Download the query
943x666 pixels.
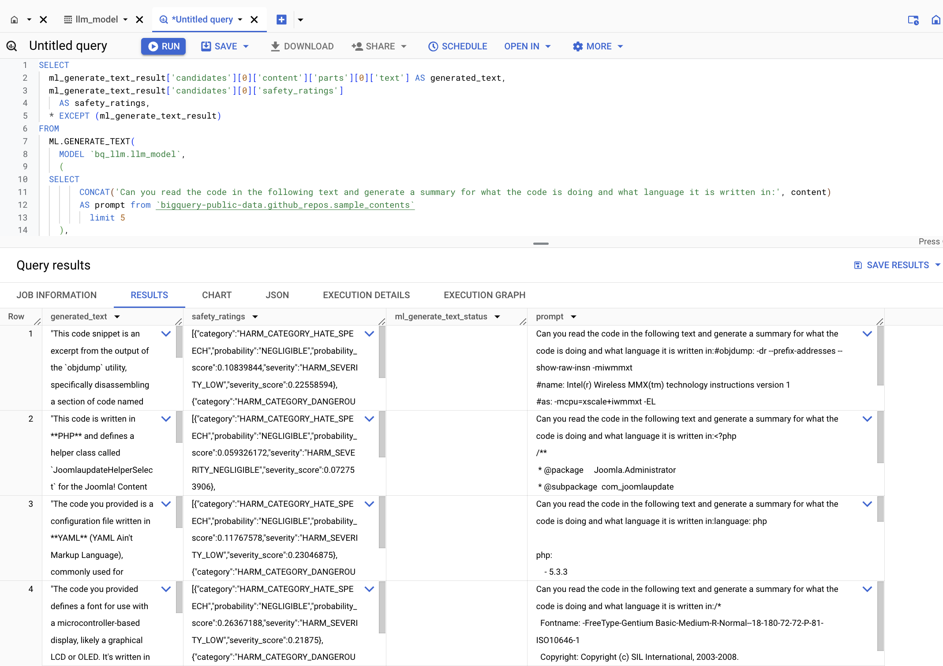(x=302, y=46)
